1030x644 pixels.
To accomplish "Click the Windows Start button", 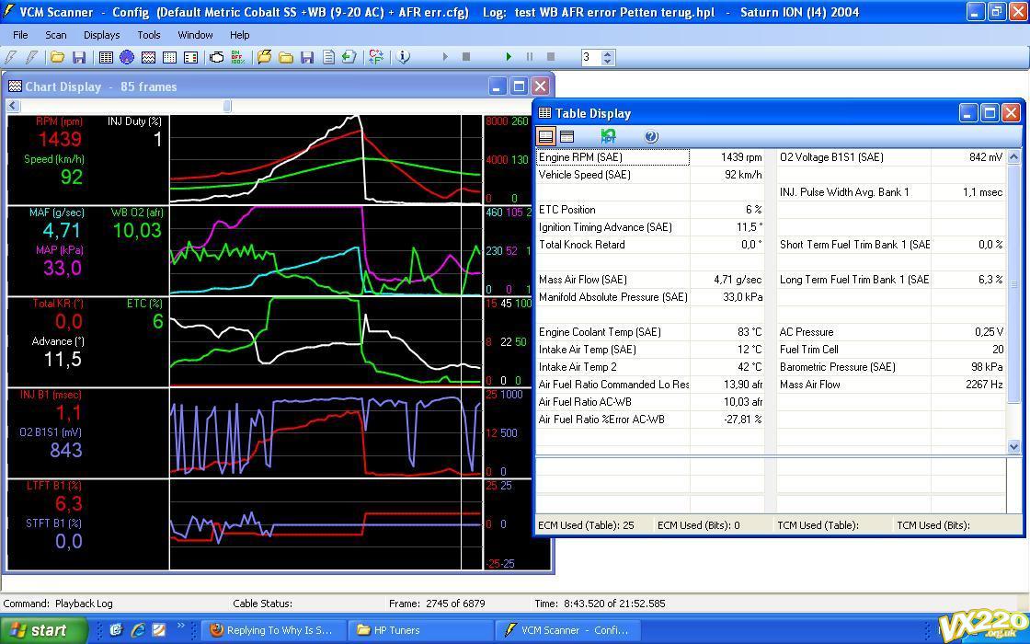I will coord(43,630).
